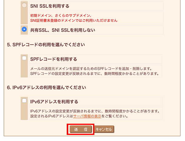The width and height of the screenshot is (185, 141).
Task: Click the SNI証明書未登録 warning line
Action: (74, 21)
